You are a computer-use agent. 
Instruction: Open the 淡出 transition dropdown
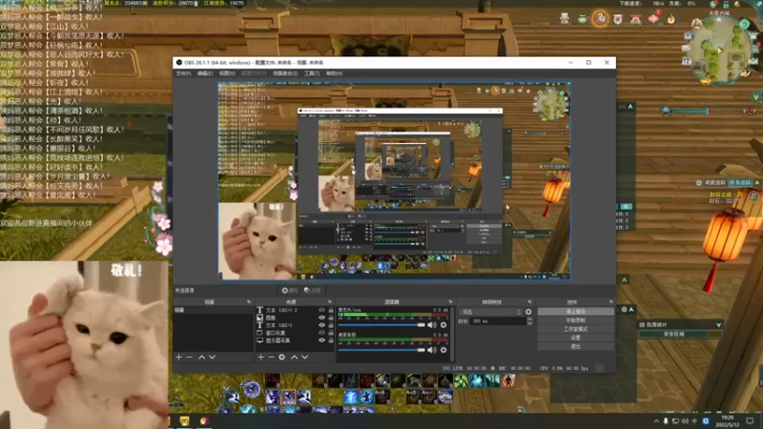click(x=490, y=312)
